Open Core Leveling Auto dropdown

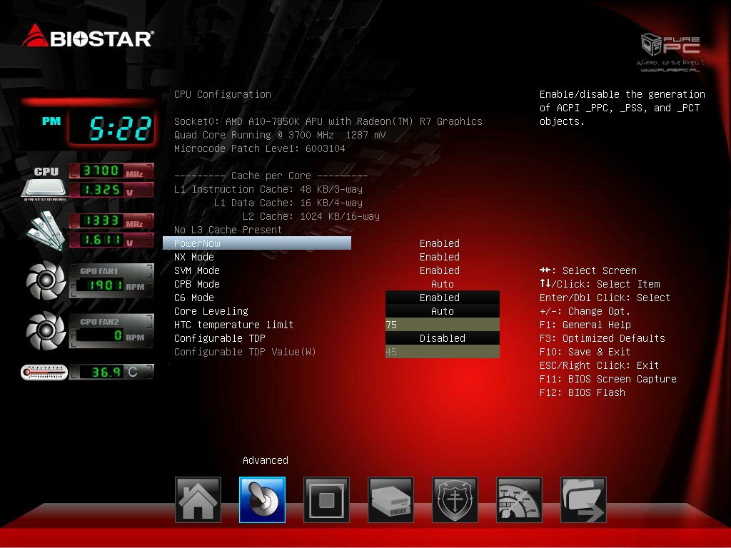(443, 311)
